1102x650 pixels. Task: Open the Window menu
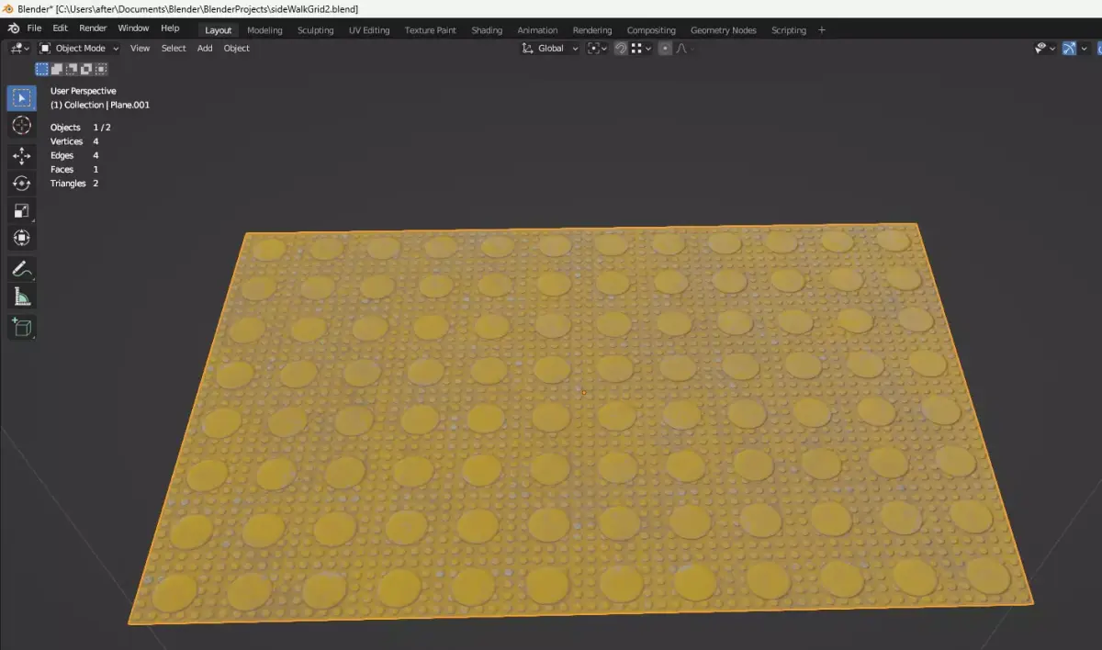coord(133,28)
